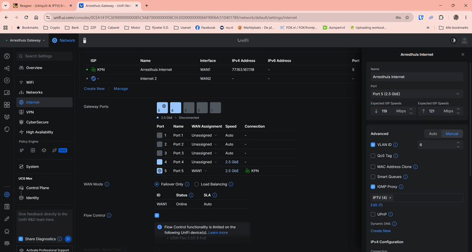Open the client devices icon in left rail
Image resolution: width=472 pixels, height=252 pixels.
pyautogui.click(x=6, y=93)
